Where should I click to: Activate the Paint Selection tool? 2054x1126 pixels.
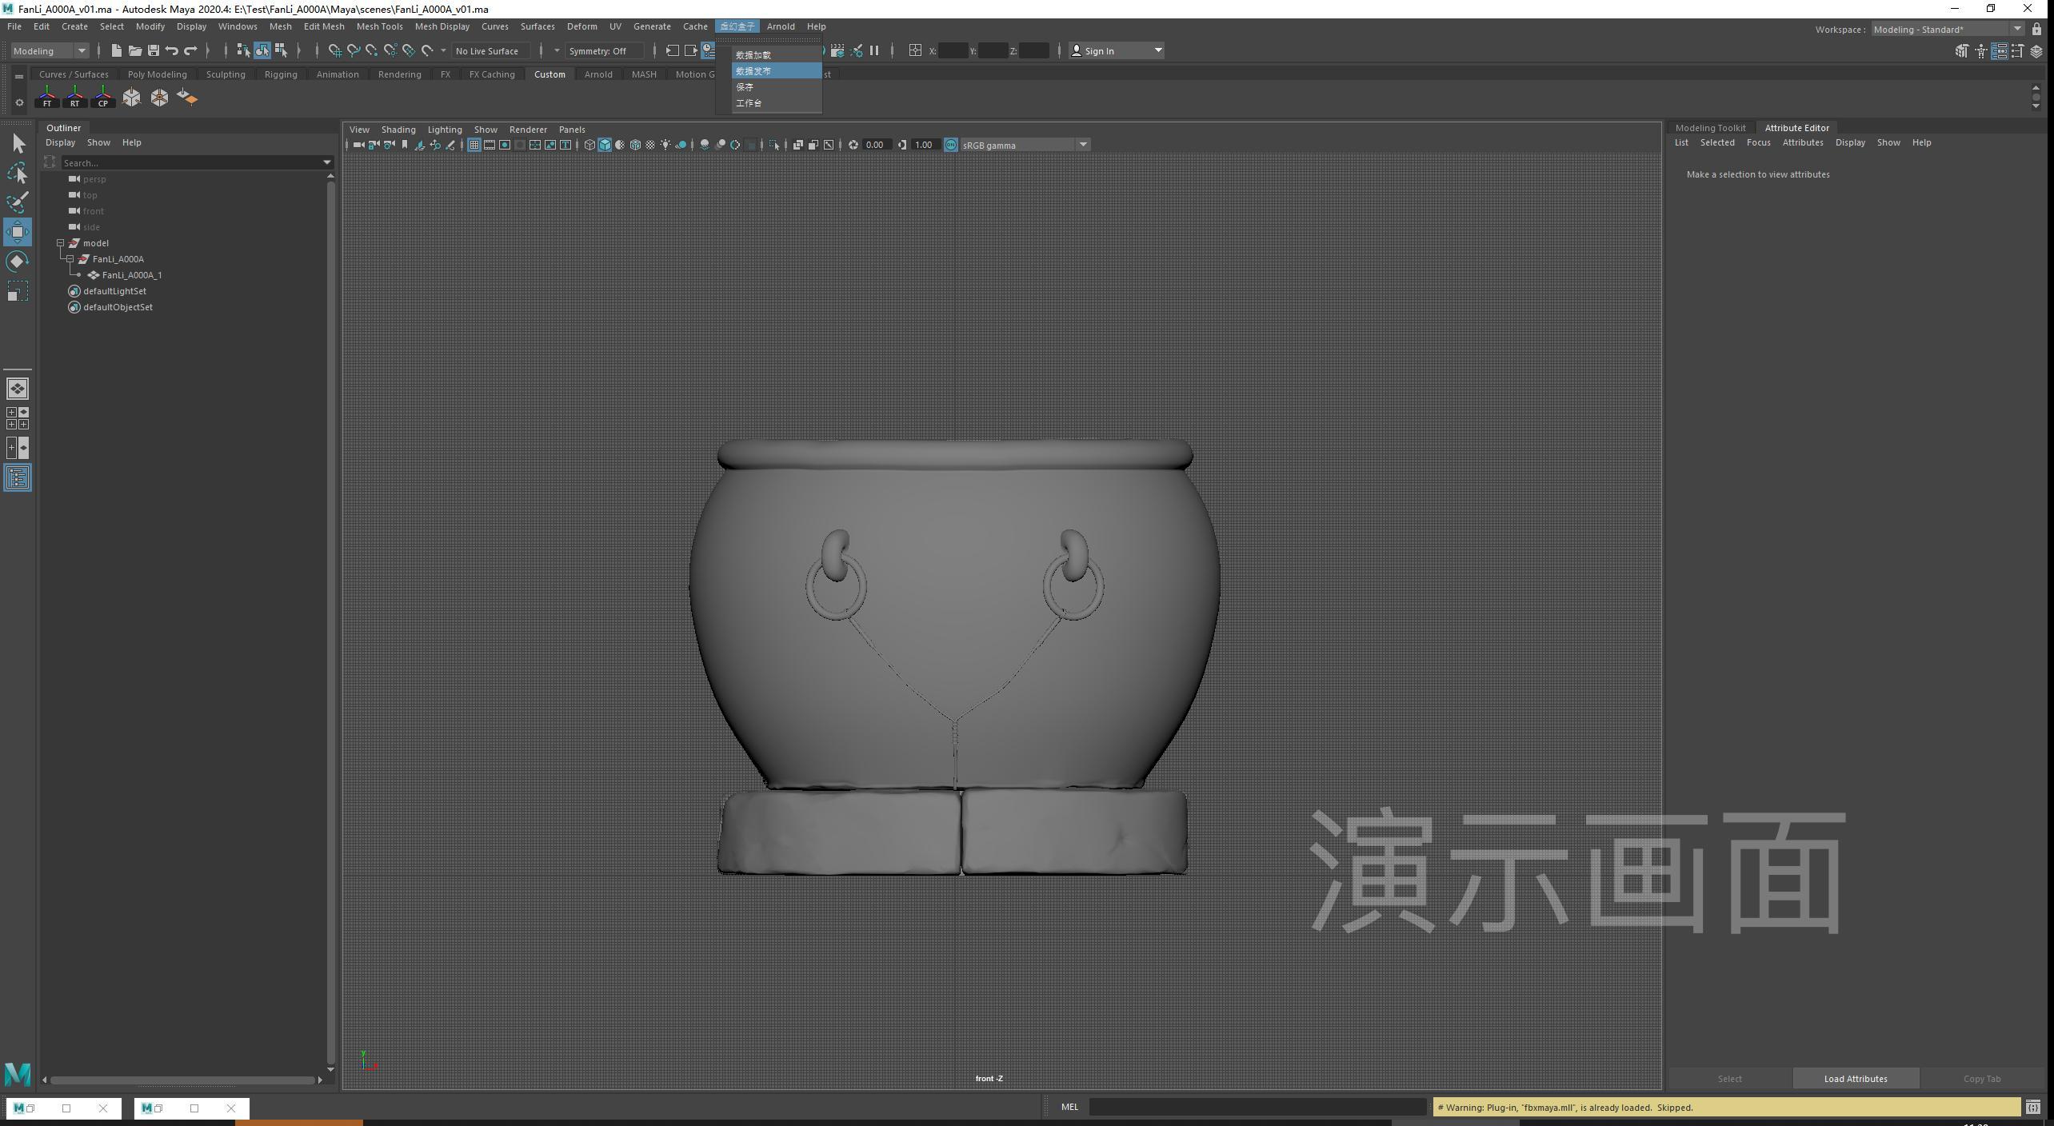tap(18, 202)
